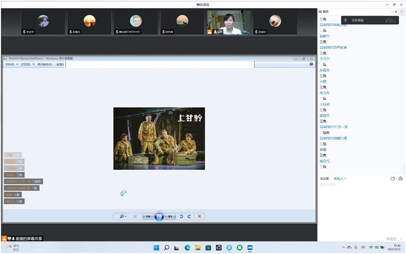The width and height of the screenshot is (406, 254).
Task: Click the 上甘岭 photo in viewer
Action: pyautogui.click(x=159, y=138)
